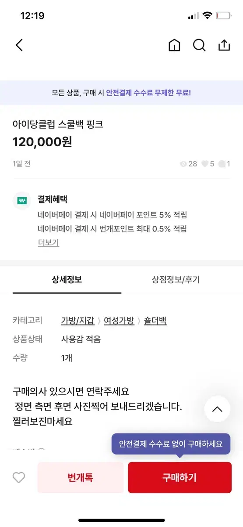Open the 여성가방 category link
The width and height of the screenshot is (243, 527).
pos(119,321)
